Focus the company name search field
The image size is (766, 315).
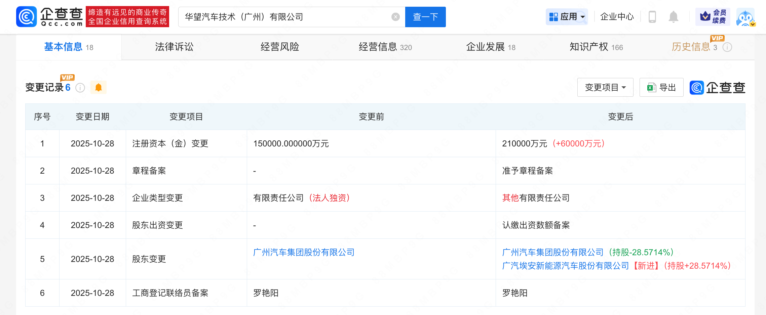(286, 17)
